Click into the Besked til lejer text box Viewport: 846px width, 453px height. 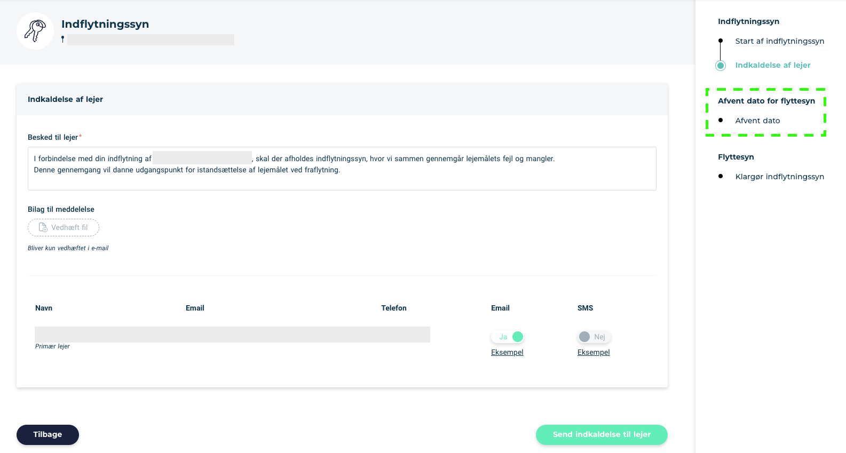342,169
